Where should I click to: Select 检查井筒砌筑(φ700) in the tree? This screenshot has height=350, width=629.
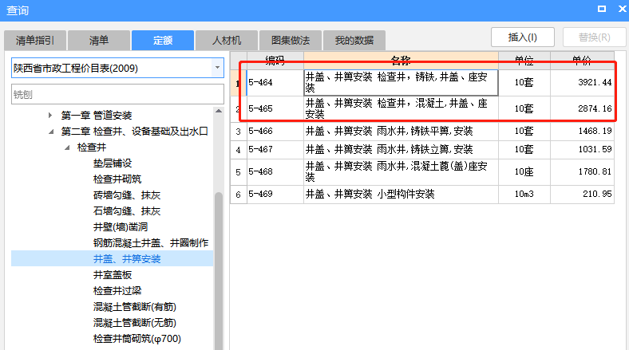click(x=137, y=339)
